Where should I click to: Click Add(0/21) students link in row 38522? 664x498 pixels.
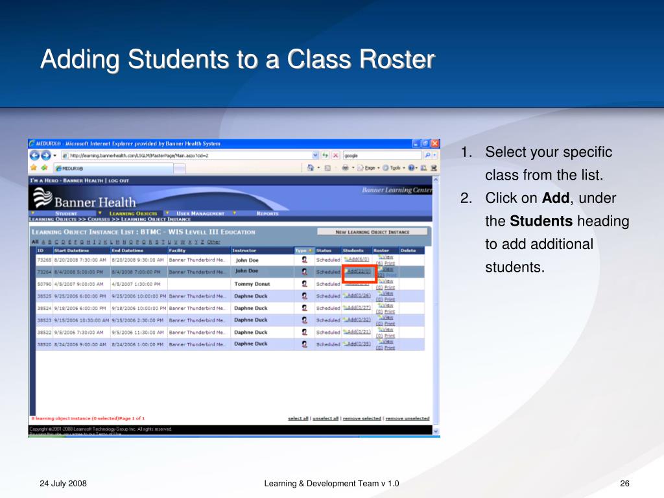pyautogui.click(x=358, y=331)
